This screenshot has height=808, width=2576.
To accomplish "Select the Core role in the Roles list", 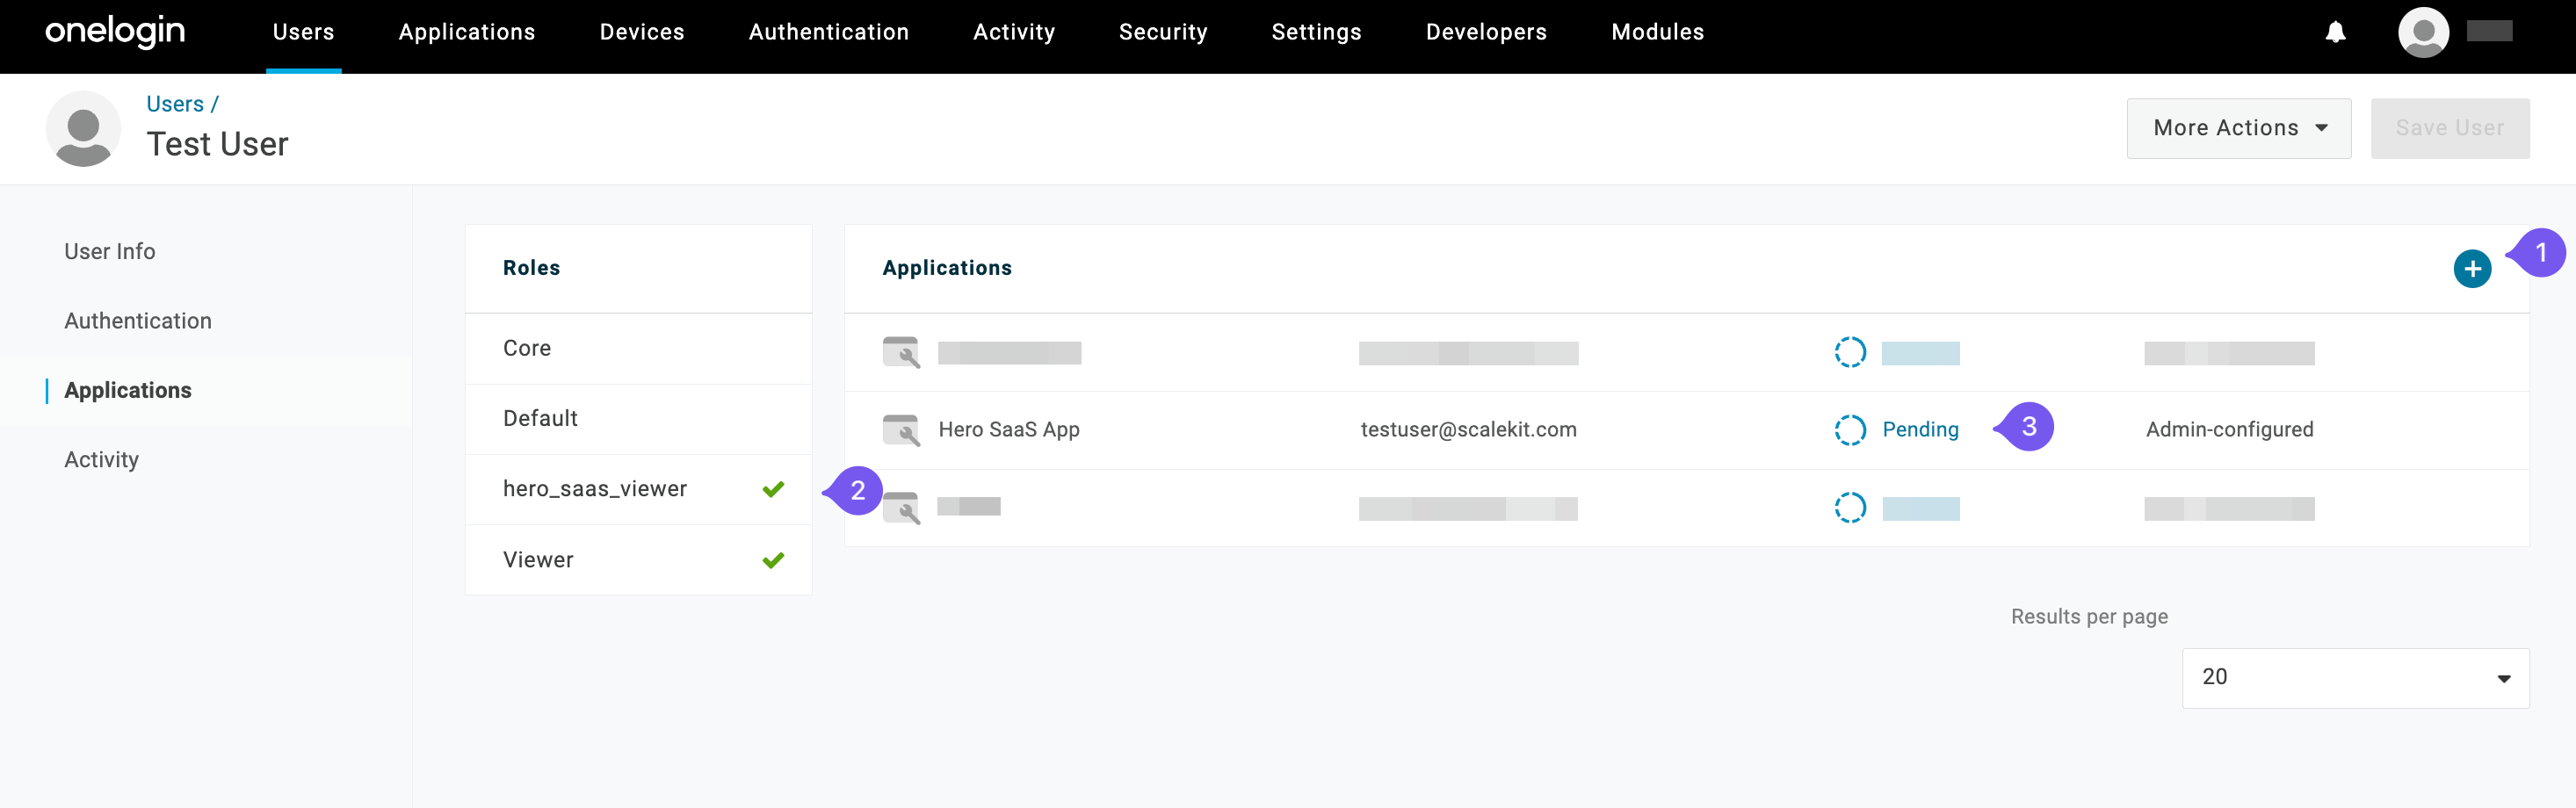I will (x=526, y=348).
